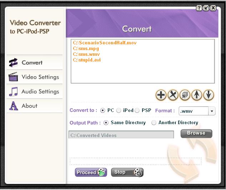The height and width of the screenshot is (190, 226).
Task: Select C:\ScenarioSecondHalf.mov in the file list
Action: (x=105, y=43)
